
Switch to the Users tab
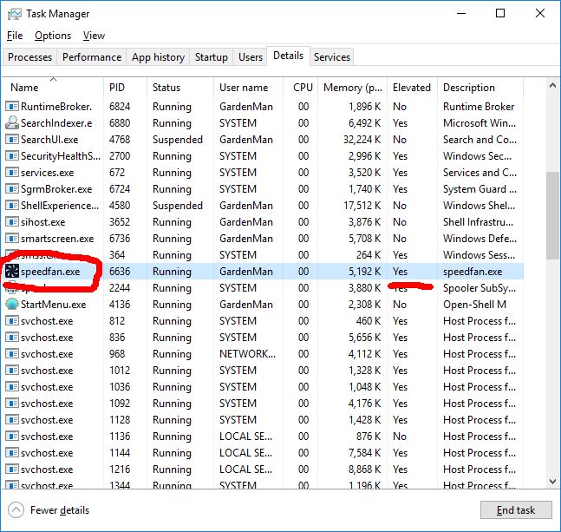(x=250, y=57)
